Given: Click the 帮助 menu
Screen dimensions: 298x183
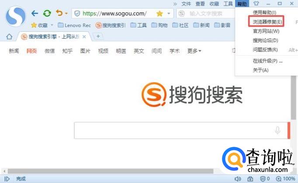Looking at the screenshot, I should [242, 3].
